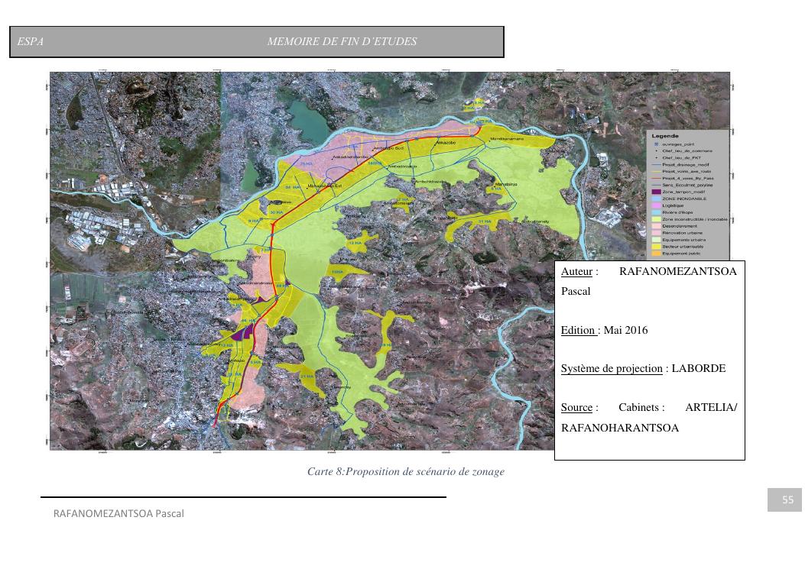Screen dimensions: 805x569
Task: Click the 31 HA yellow zone label
Action: (484, 221)
